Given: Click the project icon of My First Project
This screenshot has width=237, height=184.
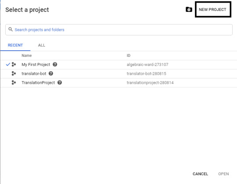Looking at the screenshot, I should tap(14, 64).
